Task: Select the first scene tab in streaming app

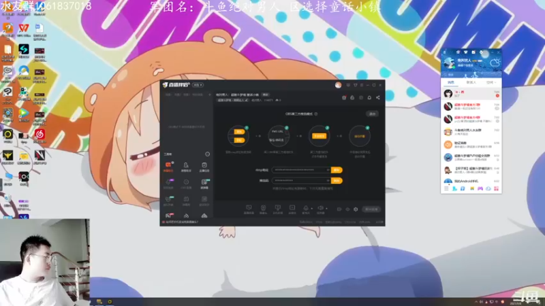Action: click(x=168, y=95)
